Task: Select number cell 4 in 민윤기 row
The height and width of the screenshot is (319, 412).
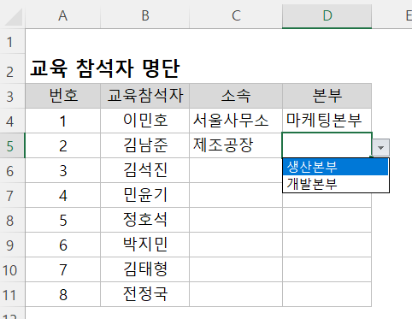Action: [63, 195]
